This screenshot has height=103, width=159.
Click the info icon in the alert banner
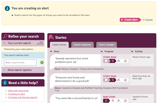(7, 8)
